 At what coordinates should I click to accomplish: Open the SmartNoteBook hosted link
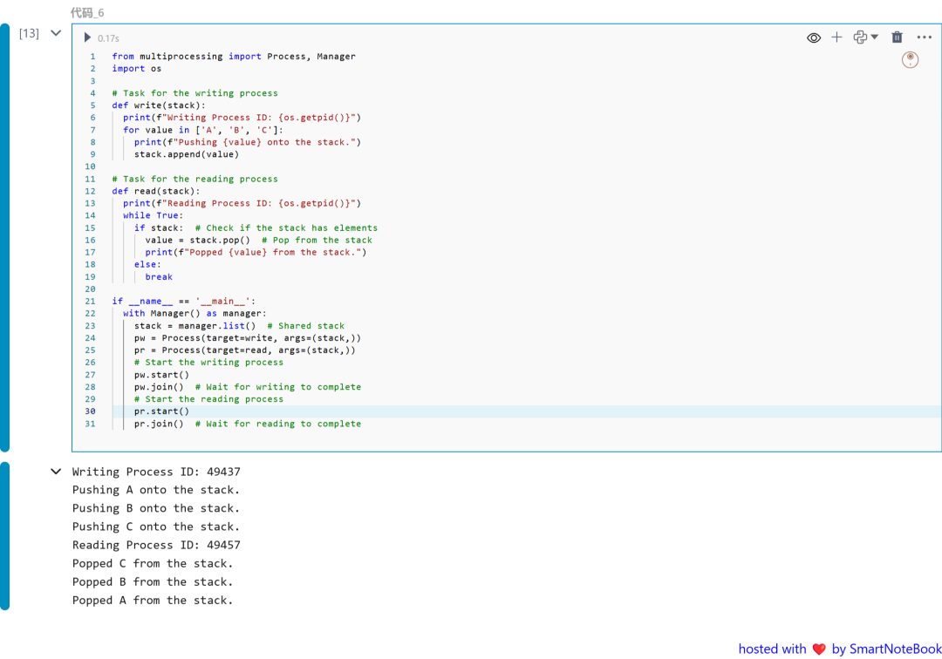coord(840,649)
